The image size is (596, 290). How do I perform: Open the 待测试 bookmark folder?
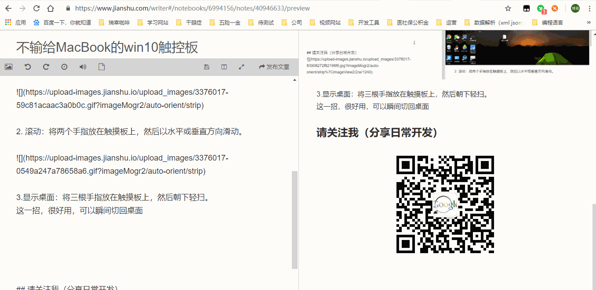pyautogui.click(x=261, y=22)
